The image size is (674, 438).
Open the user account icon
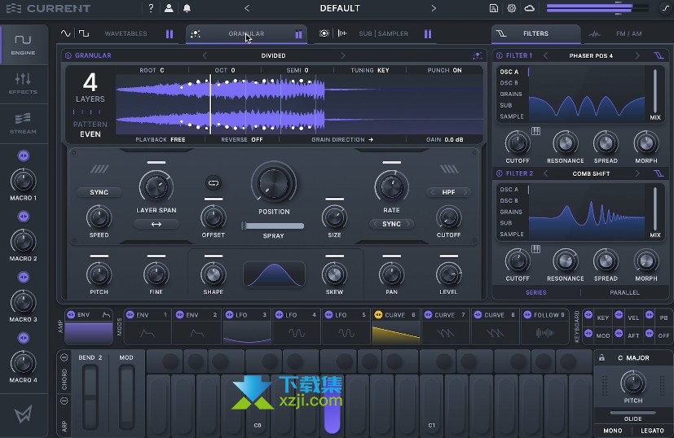tap(169, 8)
